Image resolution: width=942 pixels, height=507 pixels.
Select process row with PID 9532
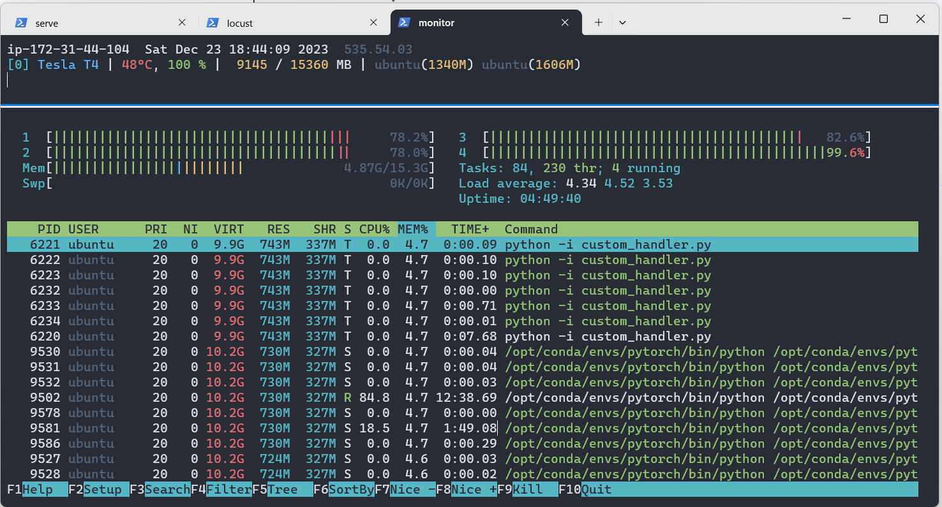(463, 382)
